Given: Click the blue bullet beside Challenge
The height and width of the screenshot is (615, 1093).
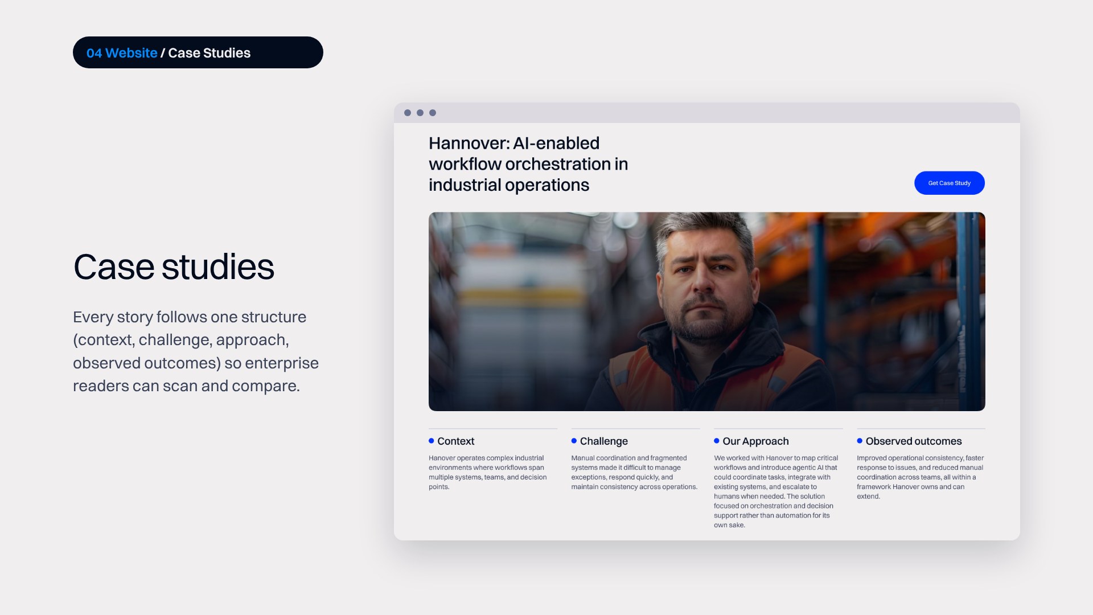Looking at the screenshot, I should 574,441.
